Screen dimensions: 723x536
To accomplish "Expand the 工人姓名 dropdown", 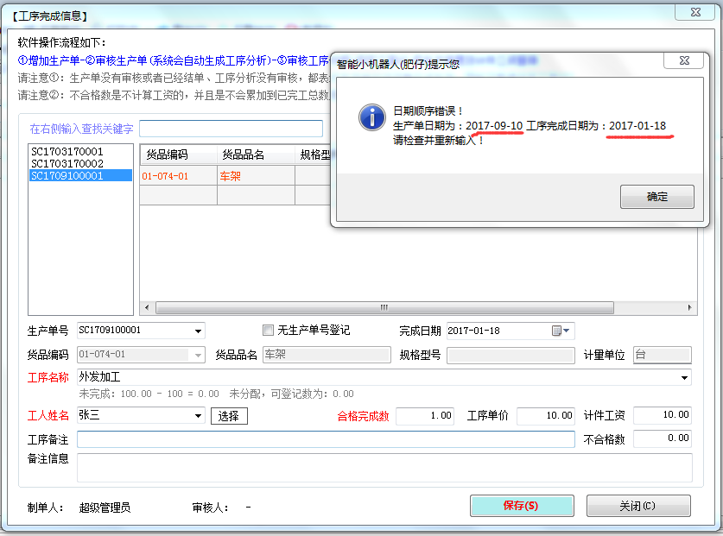I will pos(199,416).
